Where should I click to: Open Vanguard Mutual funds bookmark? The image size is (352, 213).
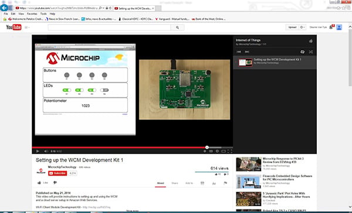(x=172, y=19)
